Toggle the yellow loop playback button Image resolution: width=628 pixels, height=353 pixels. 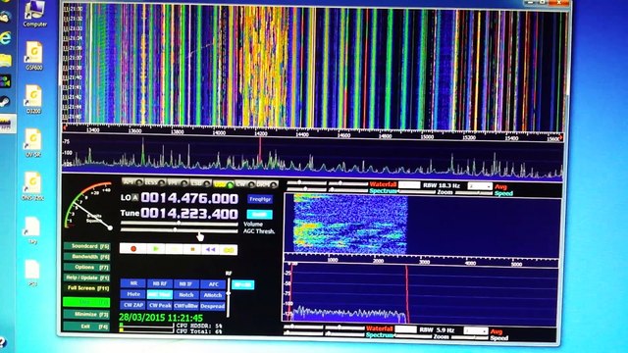(x=229, y=250)
